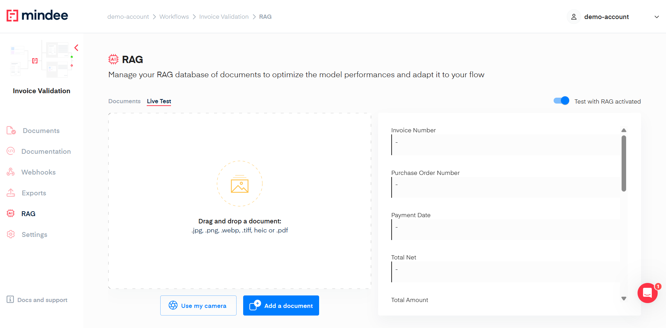Screen dimensions: 666x328
Task: Expand the demo-account dropdown chevron
Action: 656,17
